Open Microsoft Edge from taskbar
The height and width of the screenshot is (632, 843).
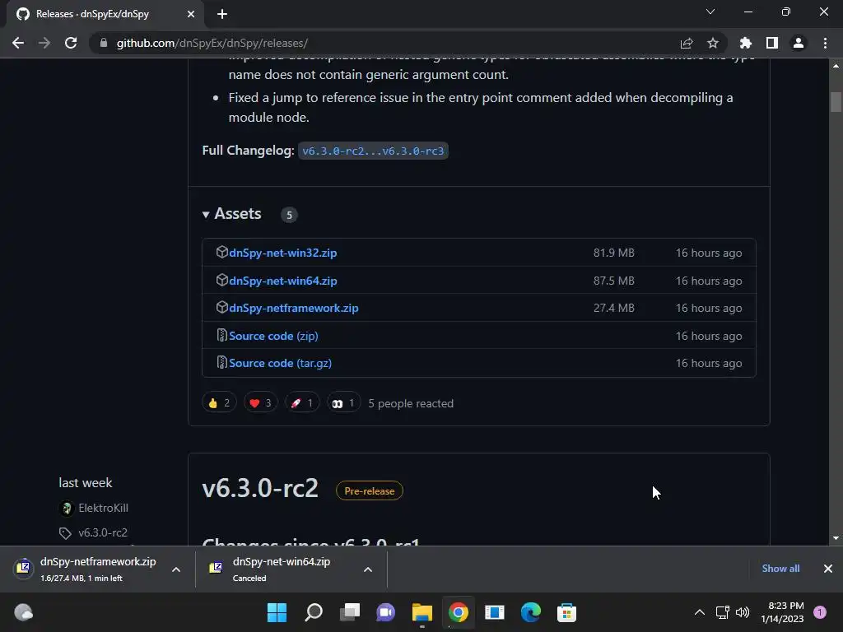(531, 612)
